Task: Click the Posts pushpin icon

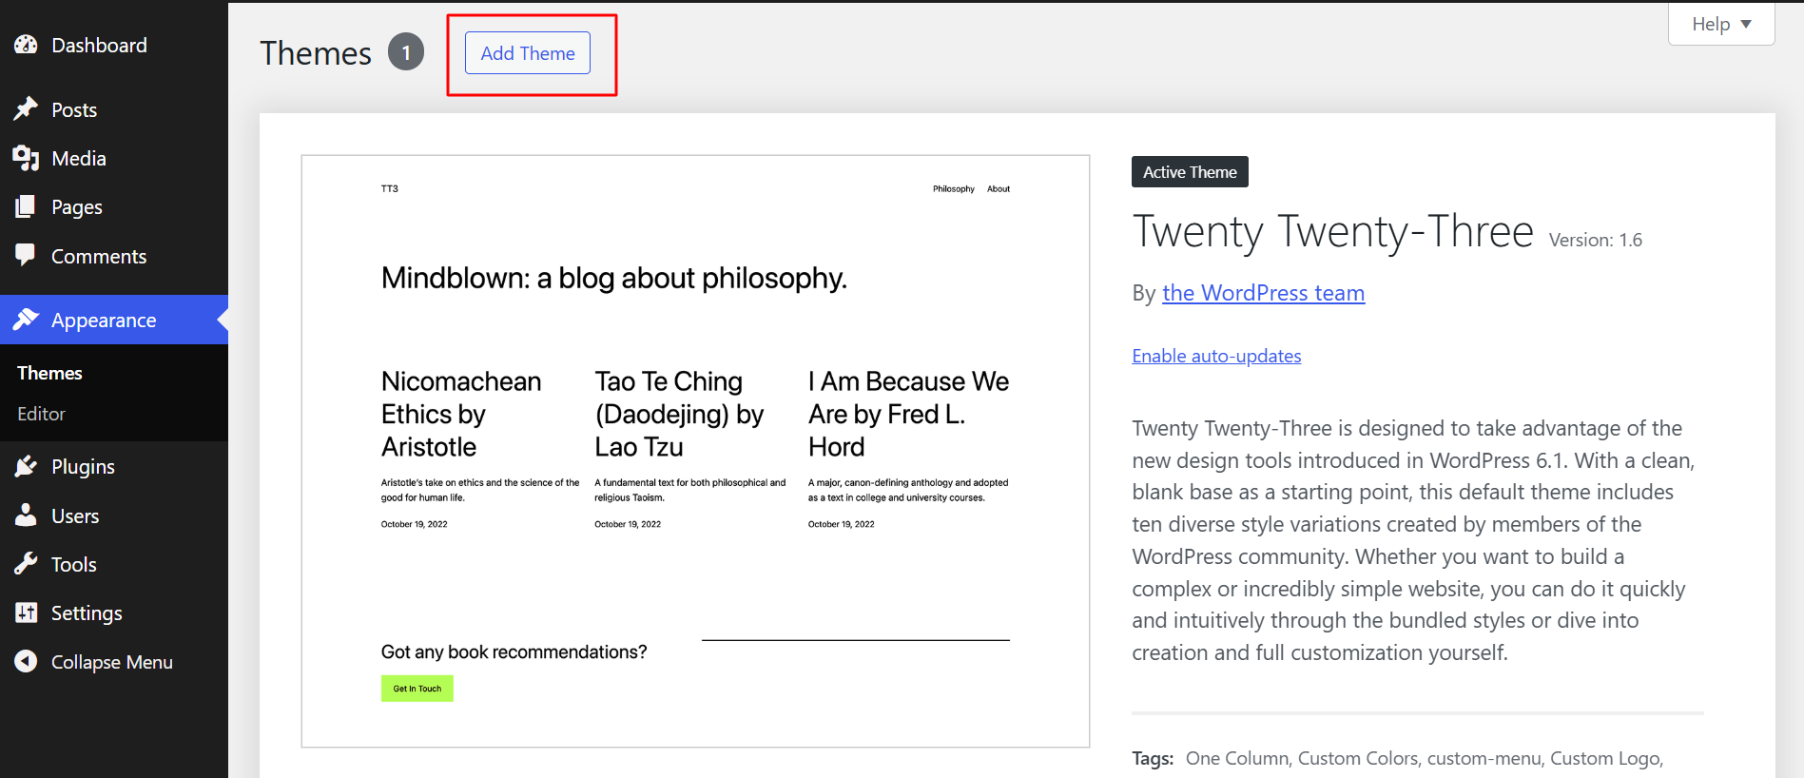Action: click(26, 109)
